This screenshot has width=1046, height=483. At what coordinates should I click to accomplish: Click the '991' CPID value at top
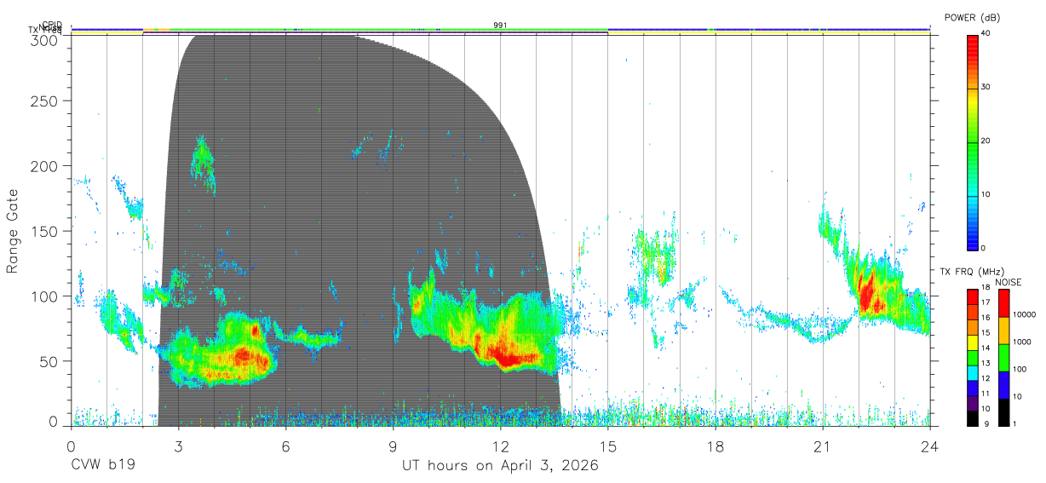(x=500, y=26)
